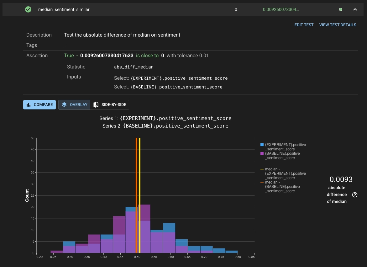Click the help question mark icon
Image resolution: width=367 pixels, height=267 pixels.
coord(354,195)
